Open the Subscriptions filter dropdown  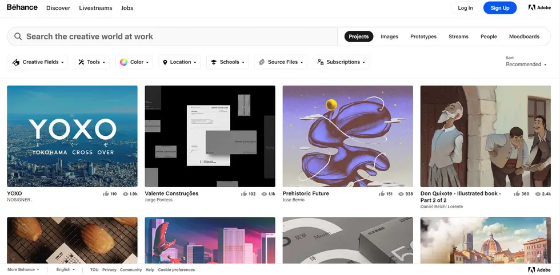point(341,62)
